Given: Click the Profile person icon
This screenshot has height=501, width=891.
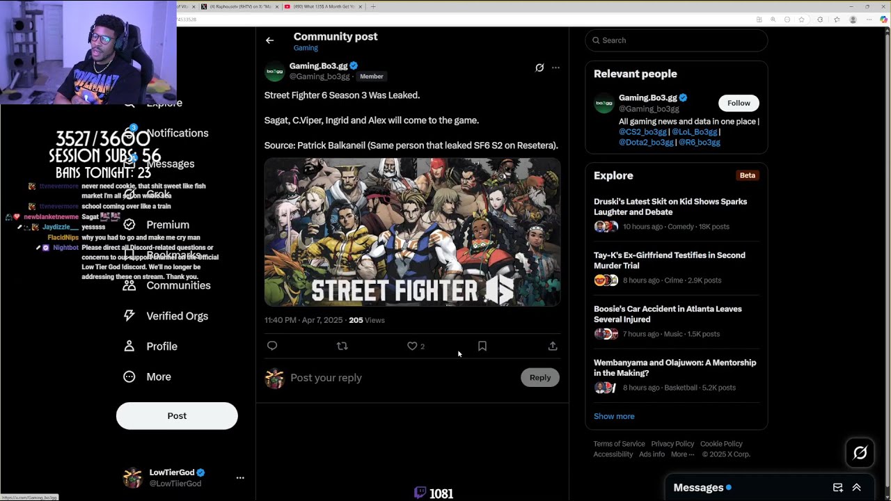Looking at the screenshot, I should [x=129, y=347].
